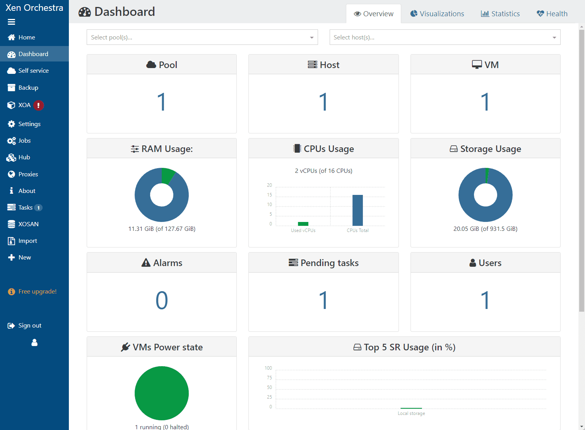This screenshot has width=585, height=430.
Task: Click the Free upgrade! link
Action: click(x=37, y=292)
